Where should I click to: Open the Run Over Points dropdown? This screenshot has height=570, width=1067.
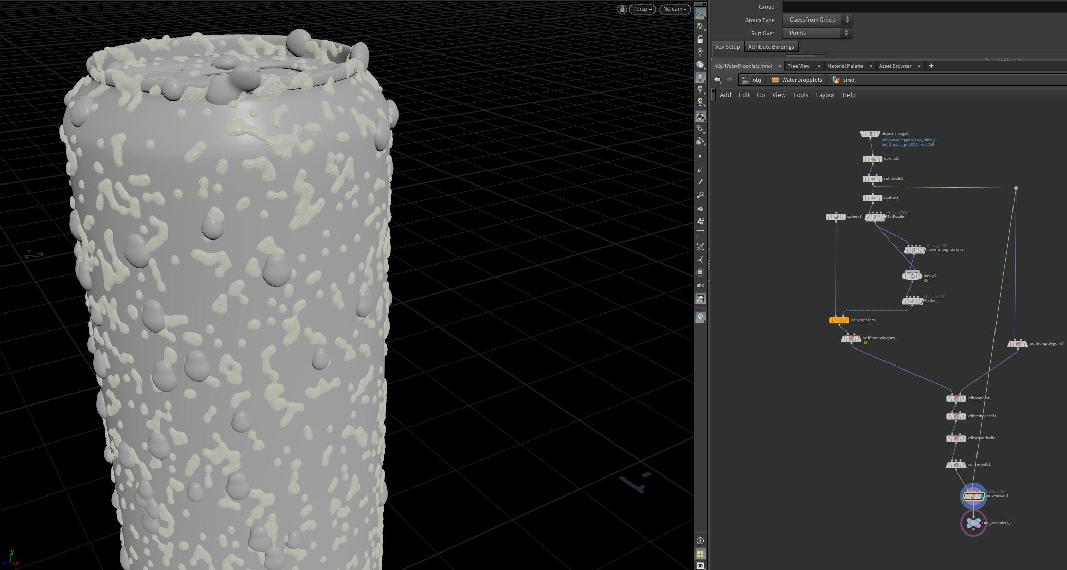click(817, 33)
